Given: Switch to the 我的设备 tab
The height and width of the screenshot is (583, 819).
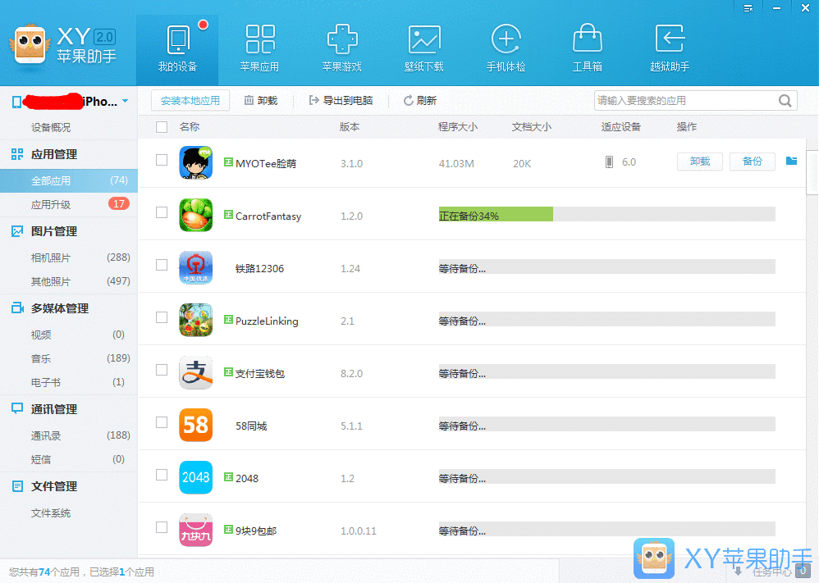Looking at the screenshot, I should [x=179, y=45].
